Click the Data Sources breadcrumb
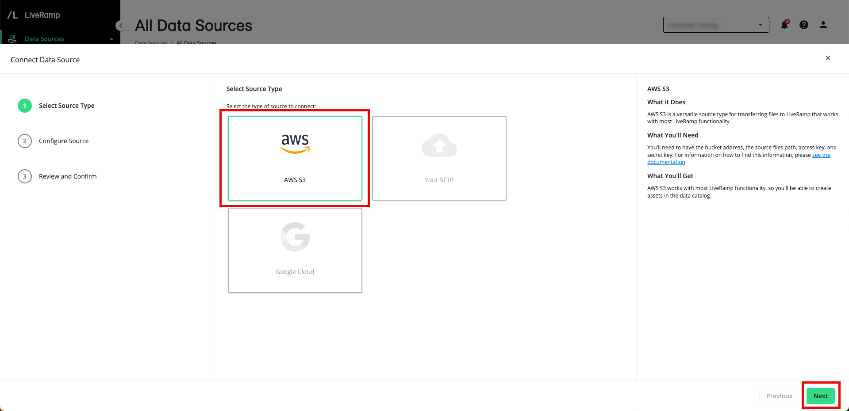 tap(151, 42)
